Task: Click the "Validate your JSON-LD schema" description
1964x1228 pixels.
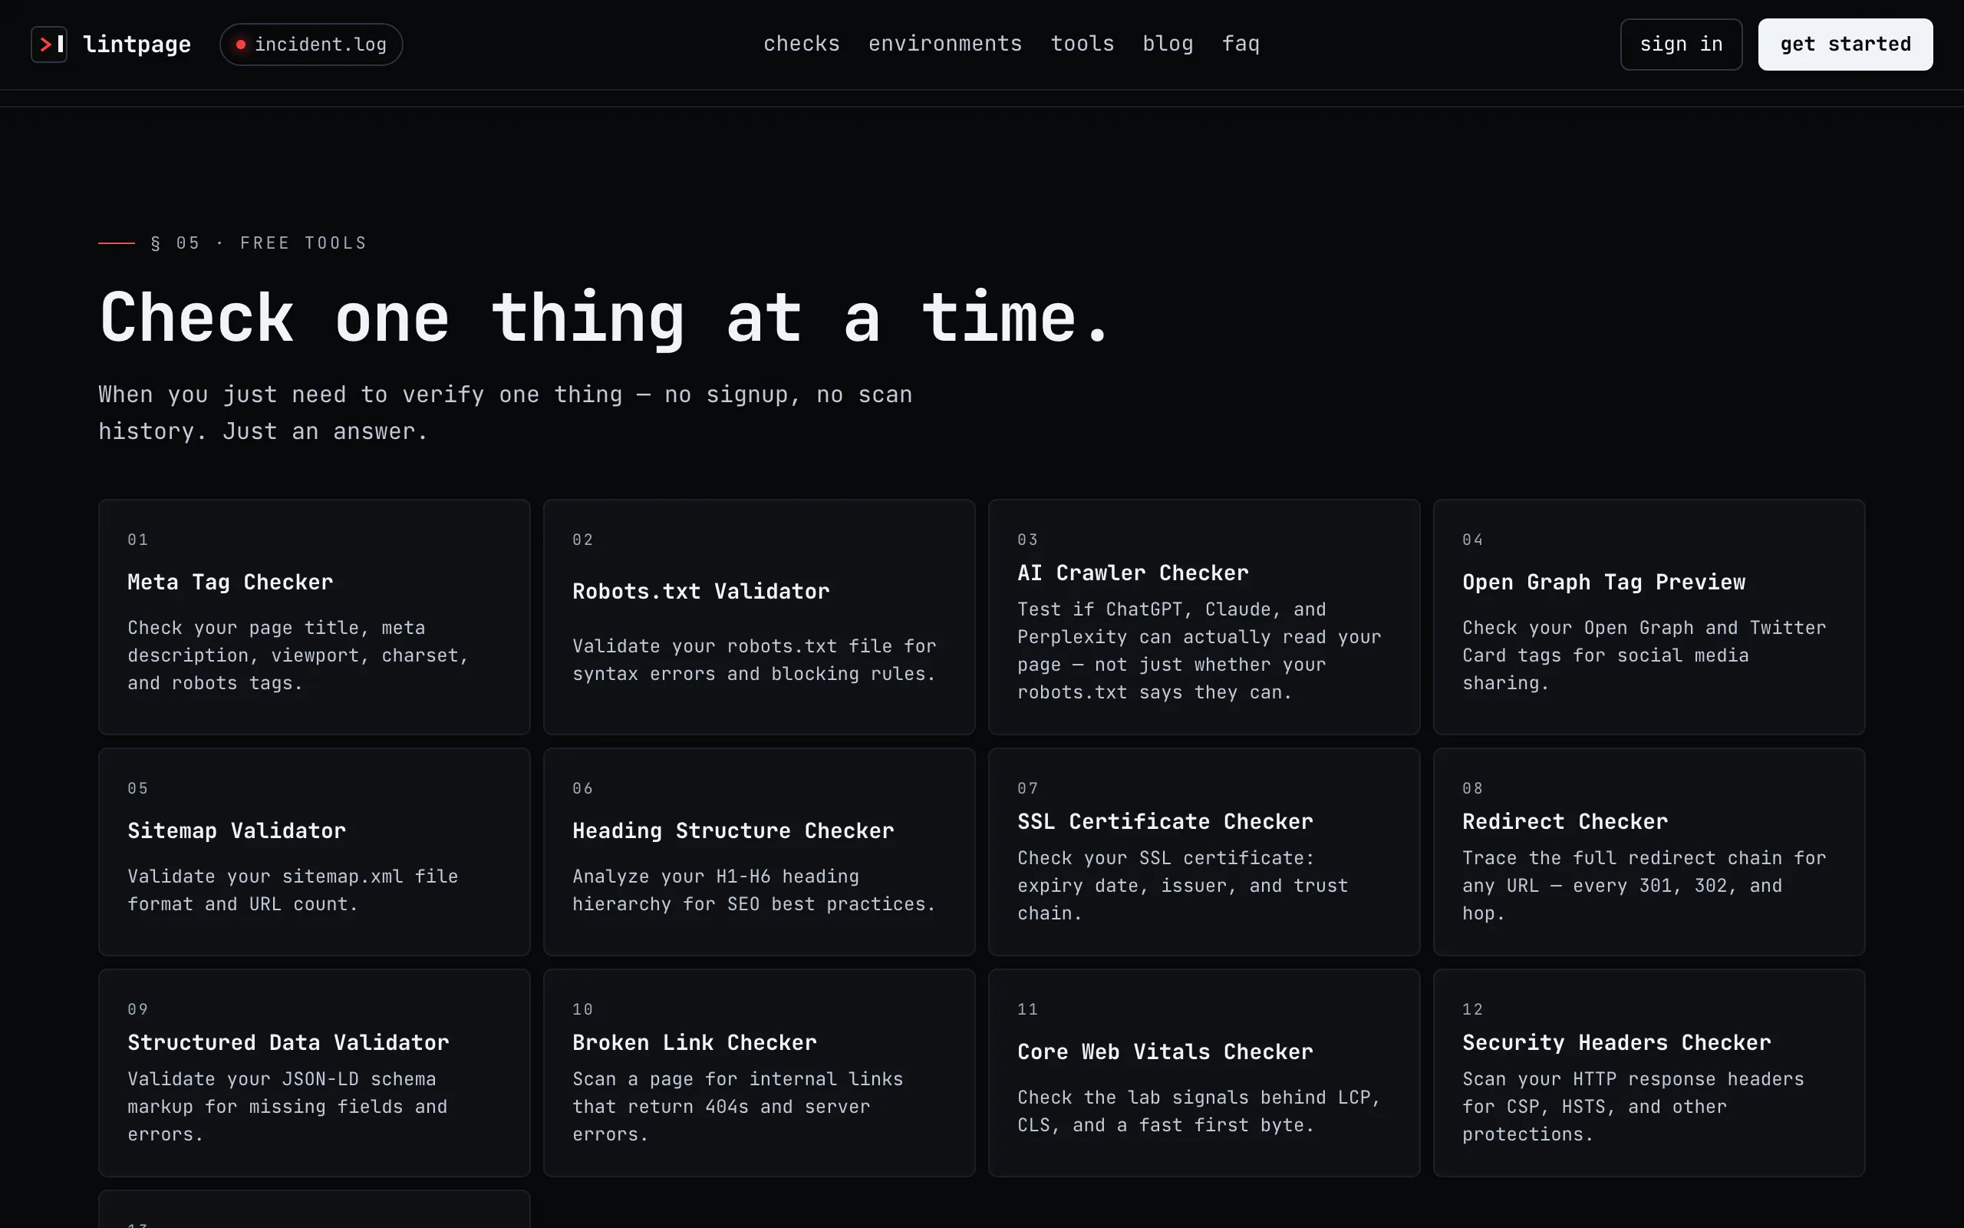Action: click(x=287, y=1106)
